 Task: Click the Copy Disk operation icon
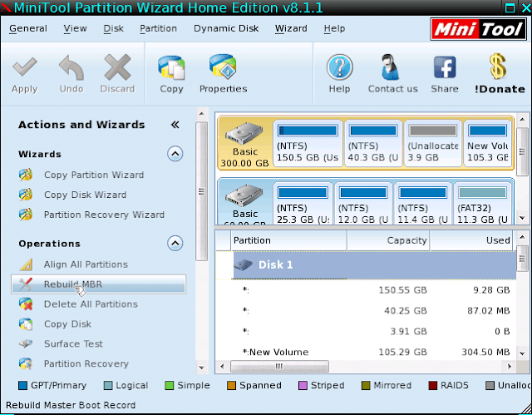pyautogui.click(x=26, y=324)
